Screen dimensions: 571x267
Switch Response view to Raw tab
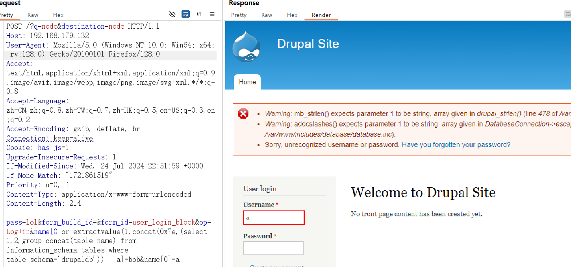point(267,15)
